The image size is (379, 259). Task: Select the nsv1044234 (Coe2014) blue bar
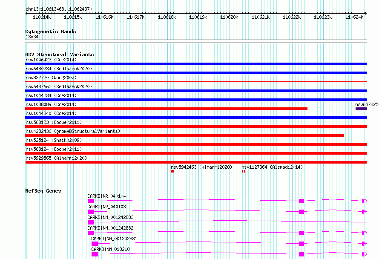[x=196, y=100]
